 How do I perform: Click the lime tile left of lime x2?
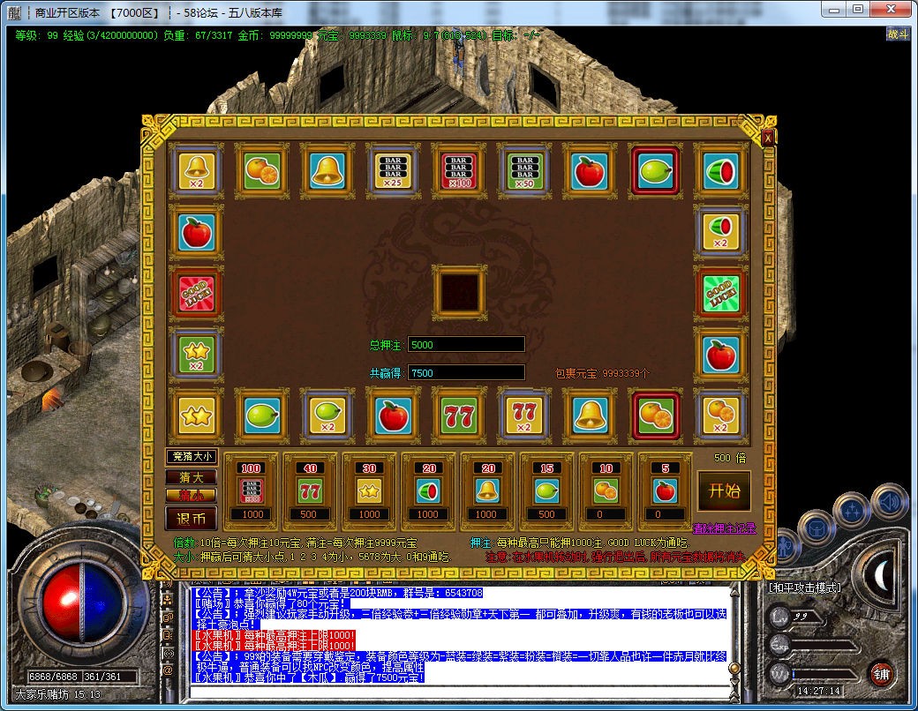(x=261, y=415)
